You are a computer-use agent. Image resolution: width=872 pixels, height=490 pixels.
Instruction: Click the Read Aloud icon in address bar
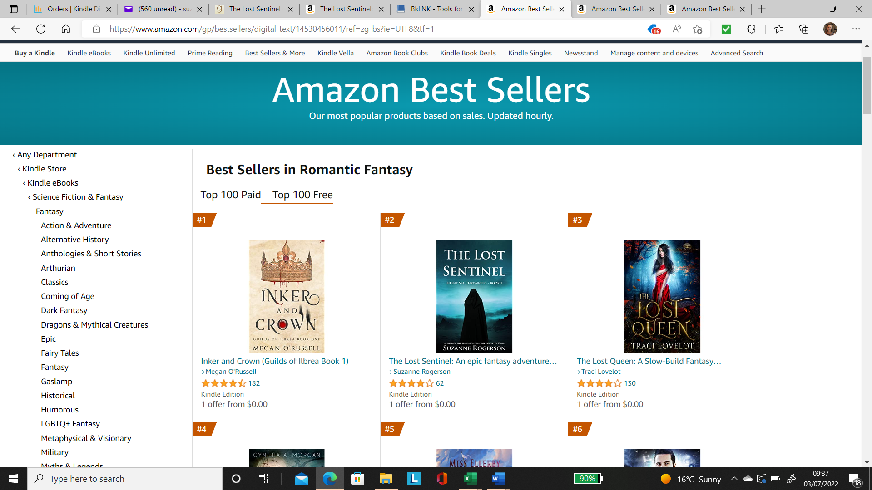677,29
